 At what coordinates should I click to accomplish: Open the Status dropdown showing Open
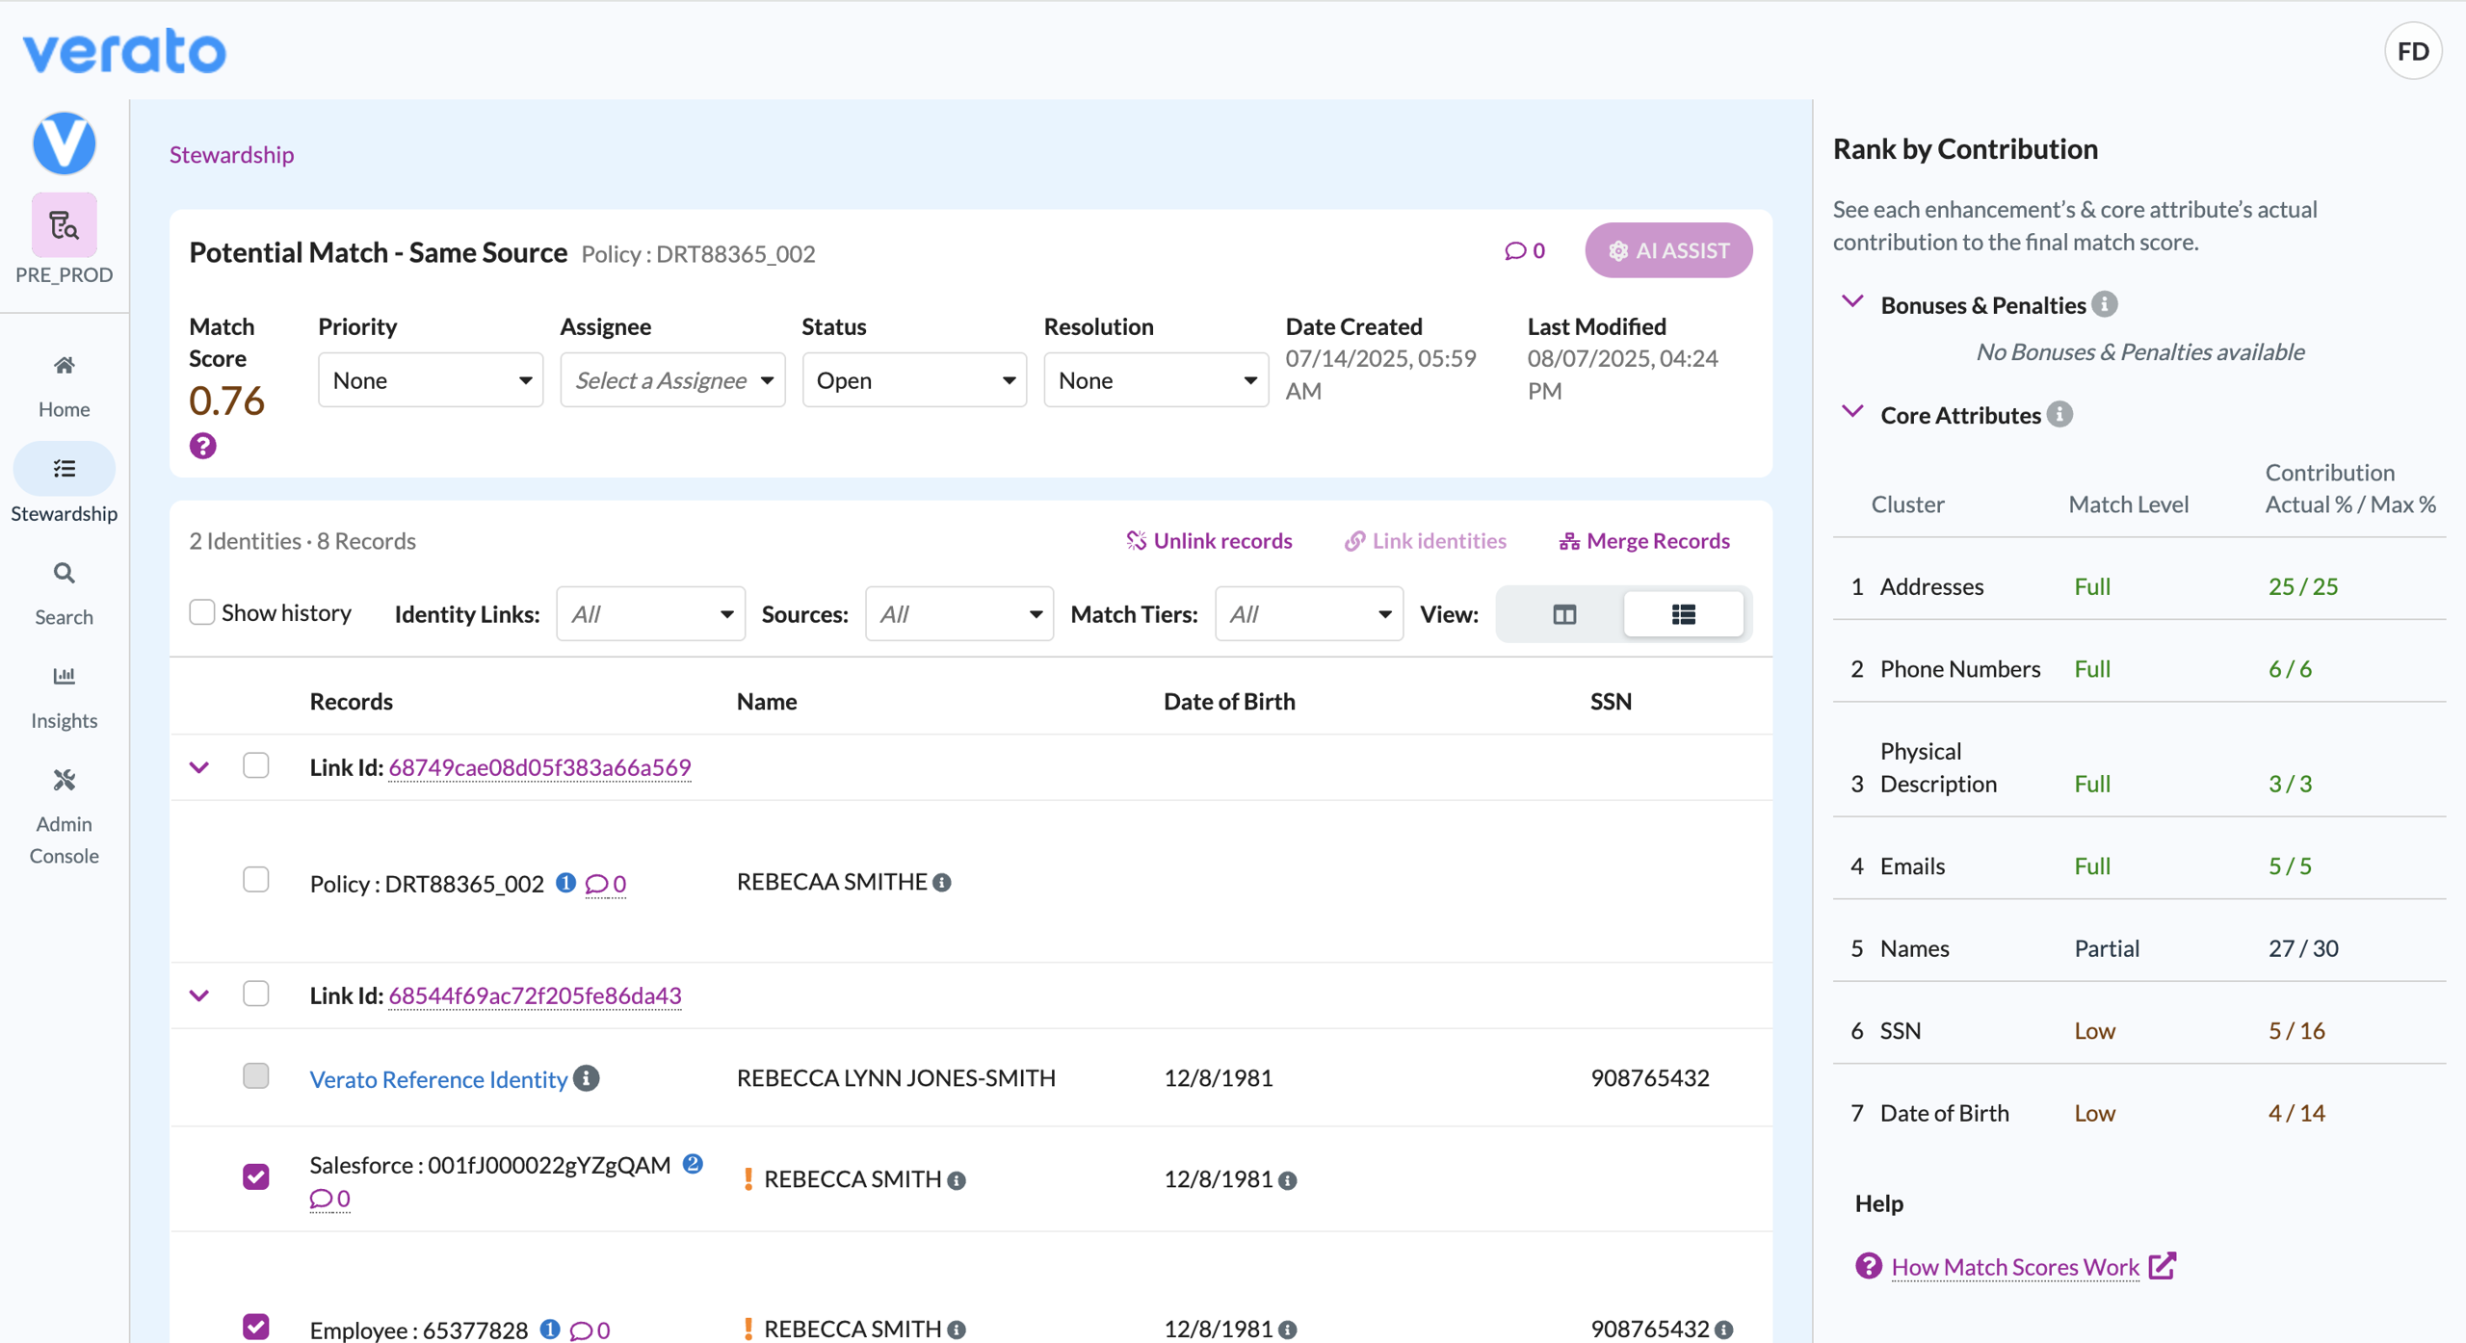coord(914,380)
